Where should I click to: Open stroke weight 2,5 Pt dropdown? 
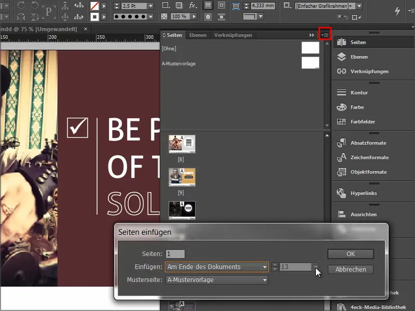(x=150, y=6)
